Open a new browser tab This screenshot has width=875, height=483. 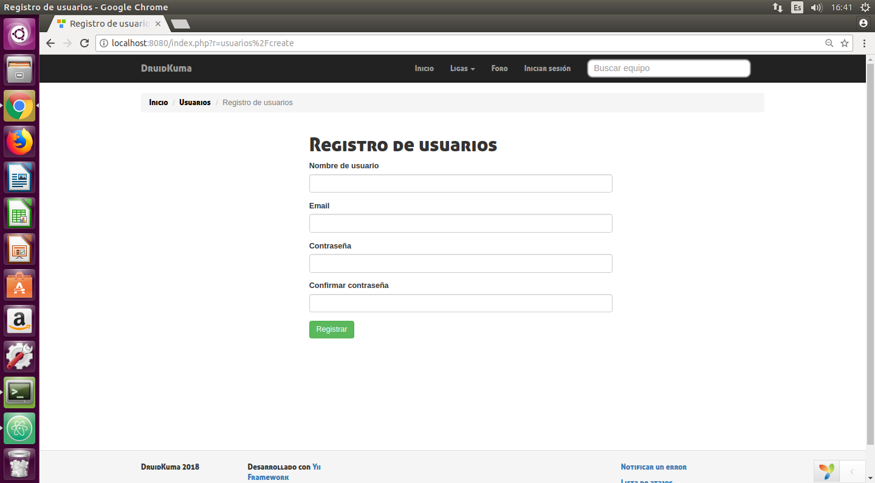tap(180, 24)
